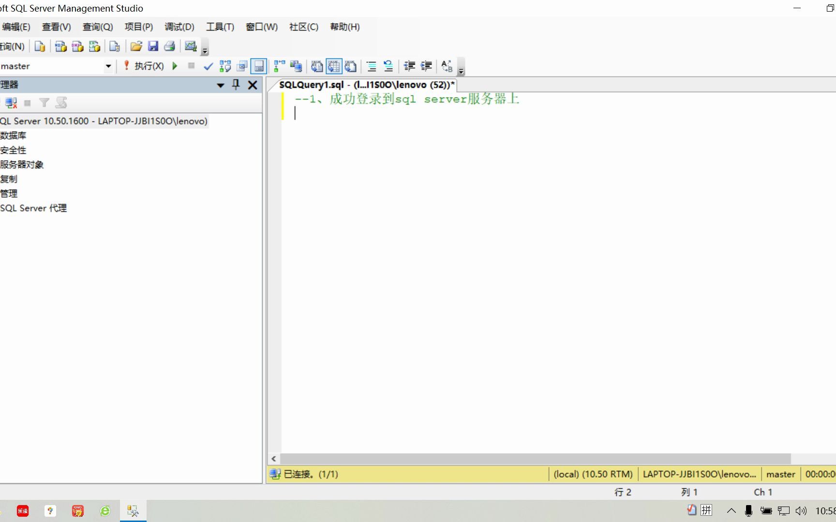Viewport: 836px width, 522px height.
Task: Select the 安全性 node
Action: [x=13, y=150]
